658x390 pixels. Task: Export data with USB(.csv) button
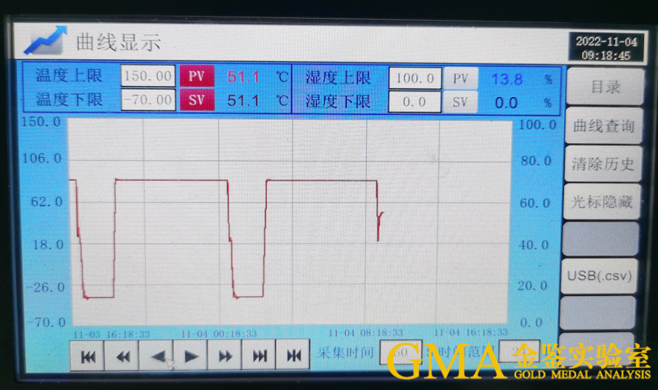click(599, 276)
